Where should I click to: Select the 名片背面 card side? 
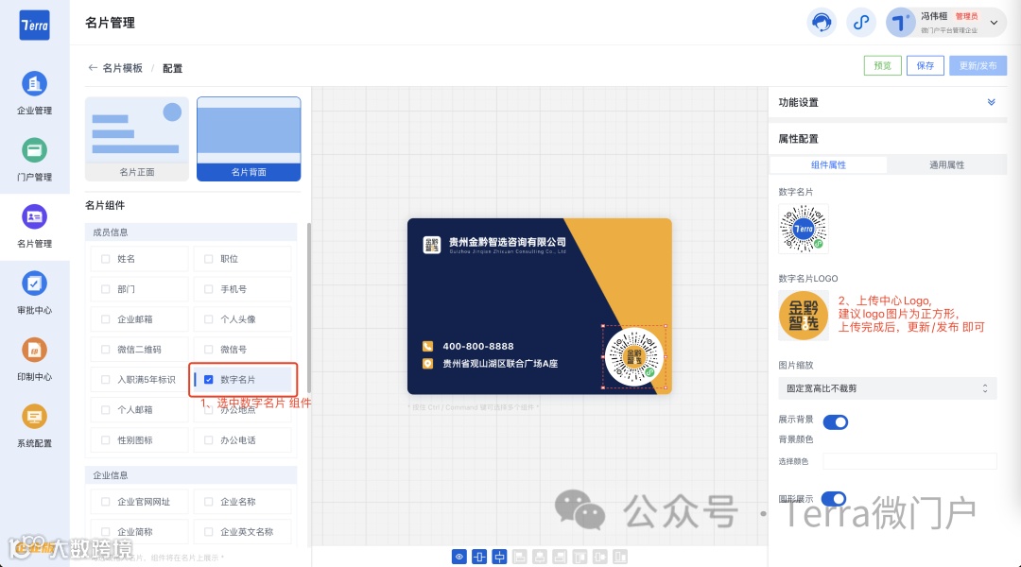click(249, 139)
